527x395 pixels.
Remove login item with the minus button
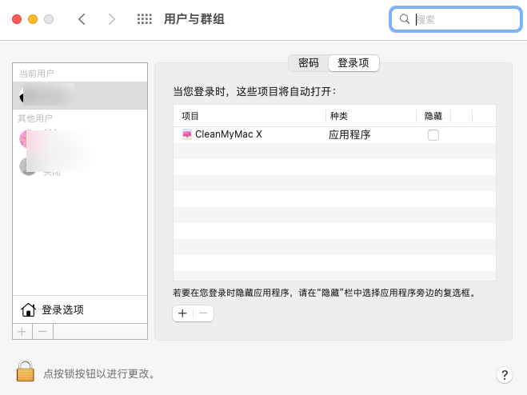point(203,313)
